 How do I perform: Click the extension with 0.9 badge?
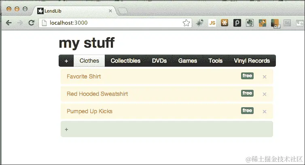coord(275,23)
